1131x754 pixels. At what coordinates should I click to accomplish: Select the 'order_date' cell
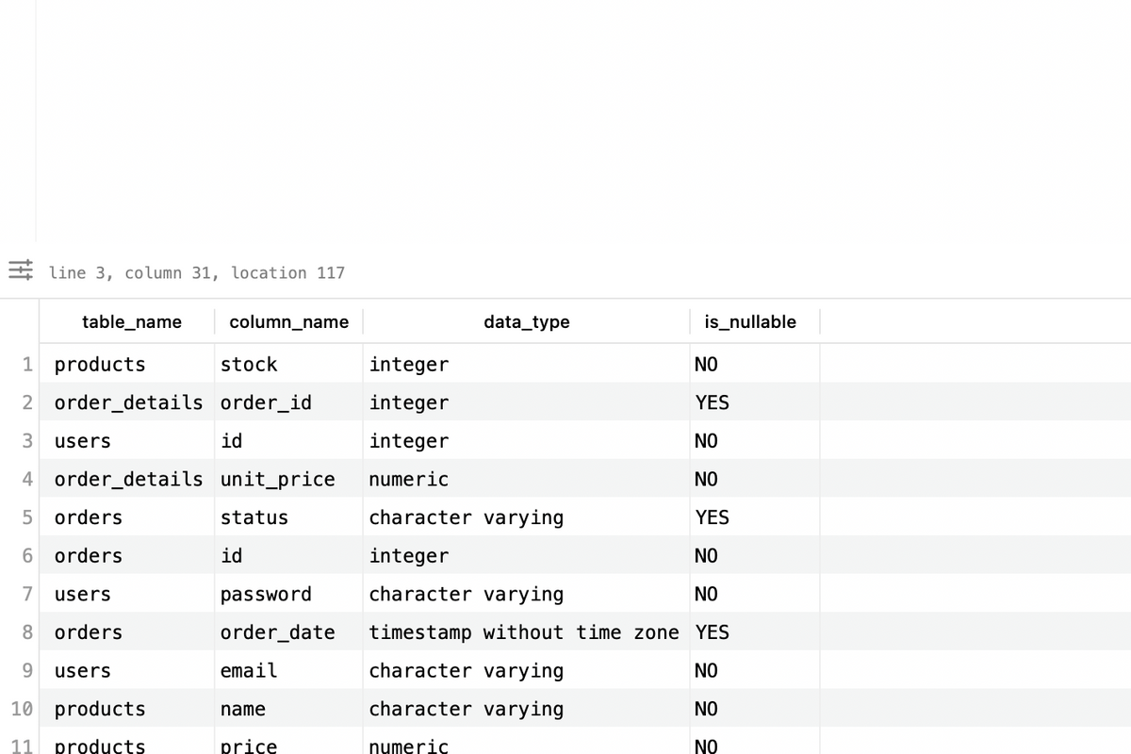point(277,632)
